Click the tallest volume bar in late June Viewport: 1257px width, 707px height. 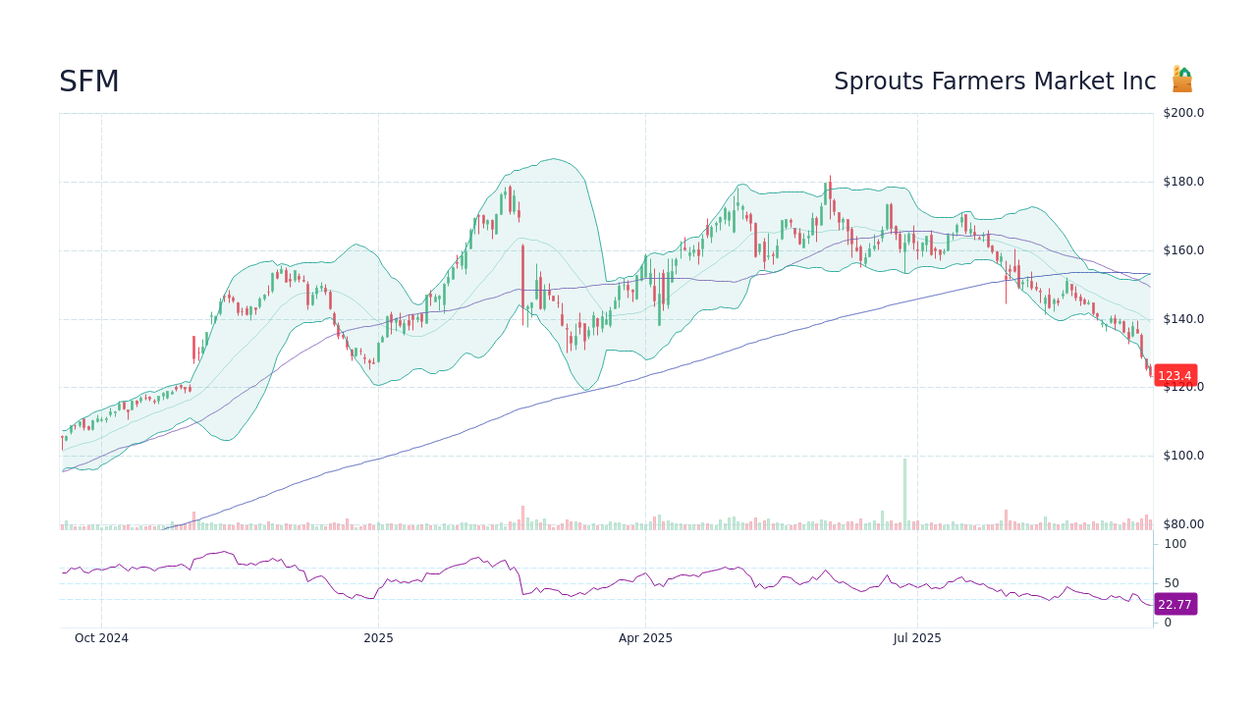(904, 494)
